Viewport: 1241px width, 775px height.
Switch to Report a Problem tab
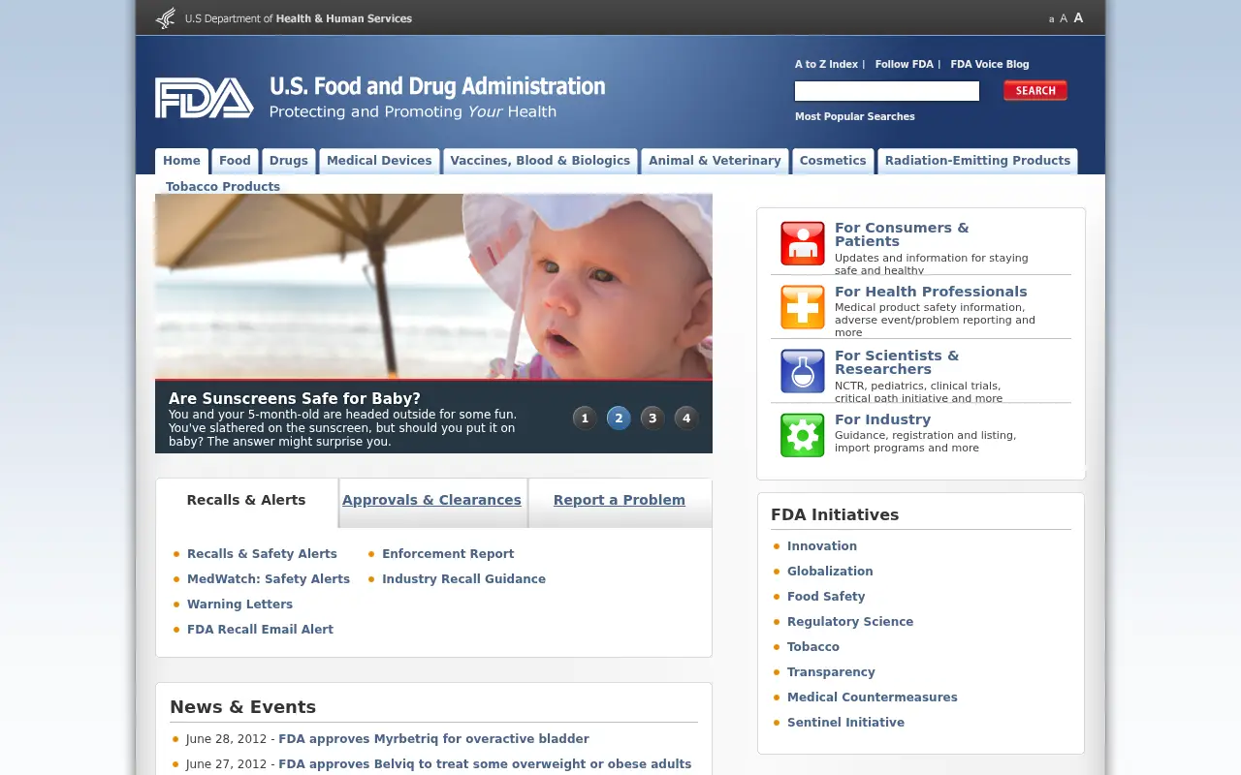[x=620, y=500]
